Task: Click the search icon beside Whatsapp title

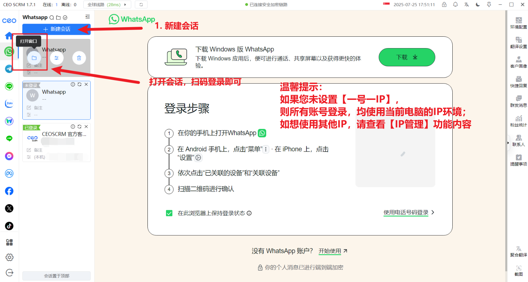Action: click(x=52, y=18)
